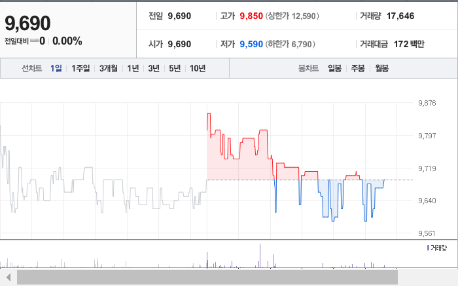458x295 pixels.
Task: Click the 9,876 axis label
Action: (427, 103)
